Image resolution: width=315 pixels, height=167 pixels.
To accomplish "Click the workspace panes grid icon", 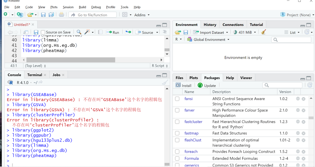I will [125, 15].
